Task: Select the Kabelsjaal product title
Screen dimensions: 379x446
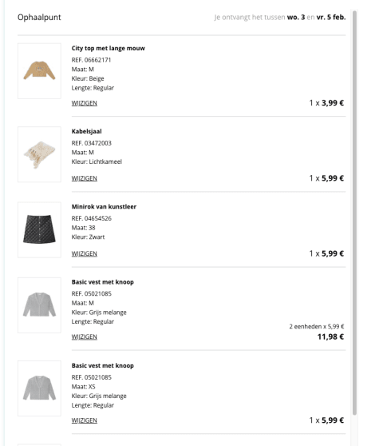Action: click(87, 131)
